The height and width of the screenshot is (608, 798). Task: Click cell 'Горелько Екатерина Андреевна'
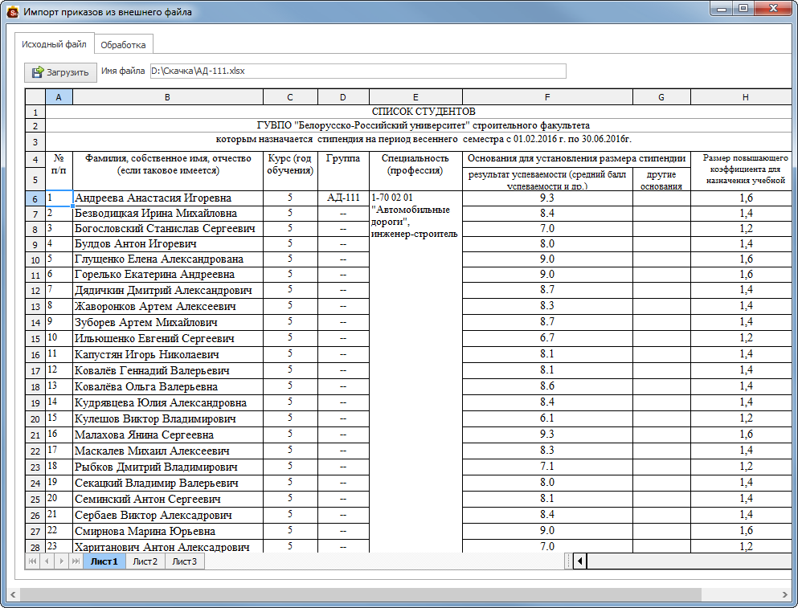168,274
